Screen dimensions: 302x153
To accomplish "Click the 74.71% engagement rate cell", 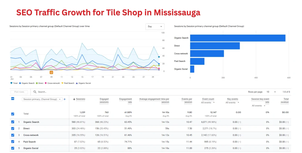I will coord(128,142).
